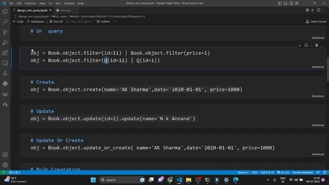Open the Python sidebar view
Image resolution: width=329 pixels, height=185 pixels.
[x=5, y=83]
